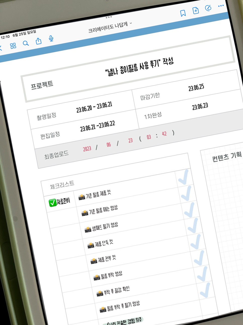Open the page thumbnails grid view

tap(13, 46)
